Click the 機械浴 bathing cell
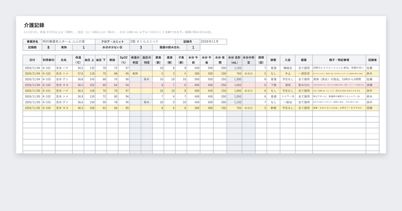Image resolution: width=402 pixels, height=211 pixels. 287,68
